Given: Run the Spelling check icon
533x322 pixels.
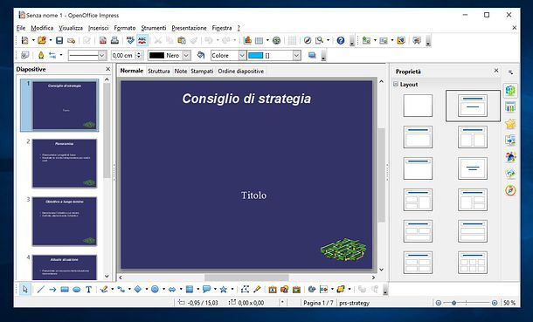Looking at the screenshot, I should 130,40.
